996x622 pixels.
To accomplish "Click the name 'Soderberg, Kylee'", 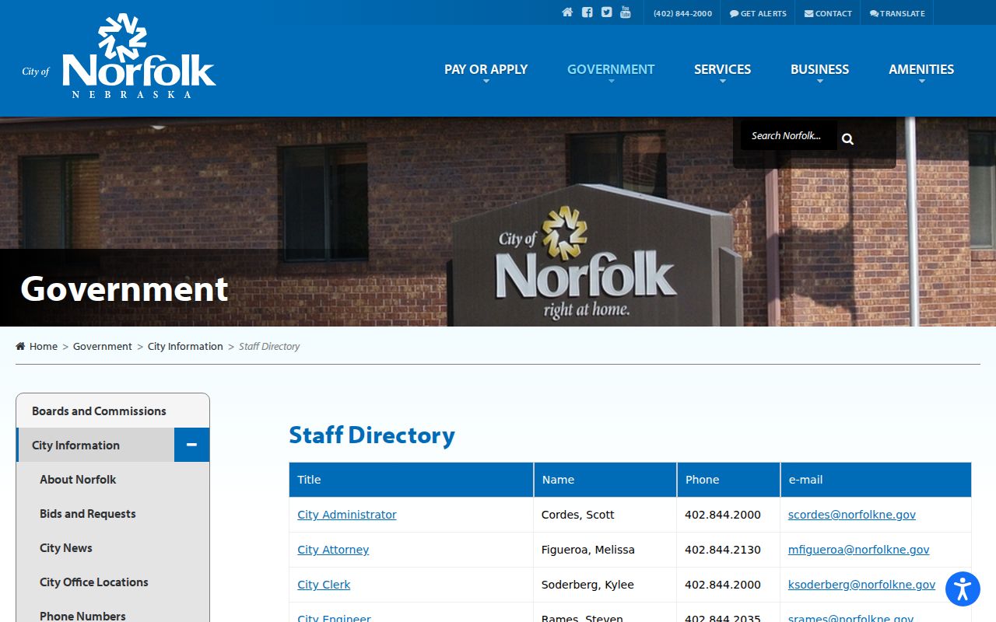I will pos(587,585).
